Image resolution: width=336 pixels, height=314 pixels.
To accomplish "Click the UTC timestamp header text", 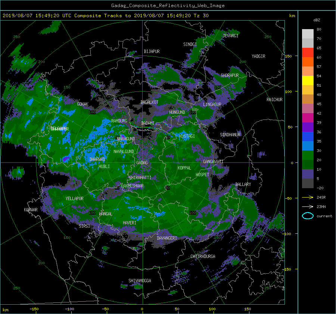I will [105, 15].
